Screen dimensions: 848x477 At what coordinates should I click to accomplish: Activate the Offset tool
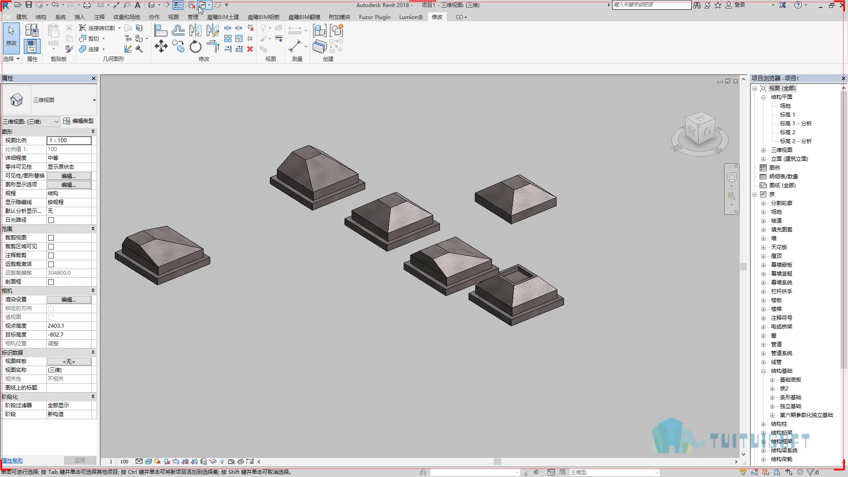point(178,30)
